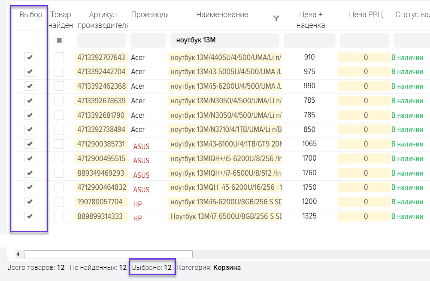The image size is (430, 281).
Task: Sort by the Выбор column header
Action: tap(31, 15)
